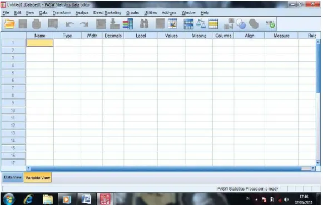Click the Show all variables icon

click(x=254, y=24)
